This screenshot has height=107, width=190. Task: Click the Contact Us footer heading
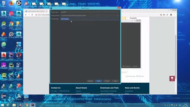[x=56, y=88]
